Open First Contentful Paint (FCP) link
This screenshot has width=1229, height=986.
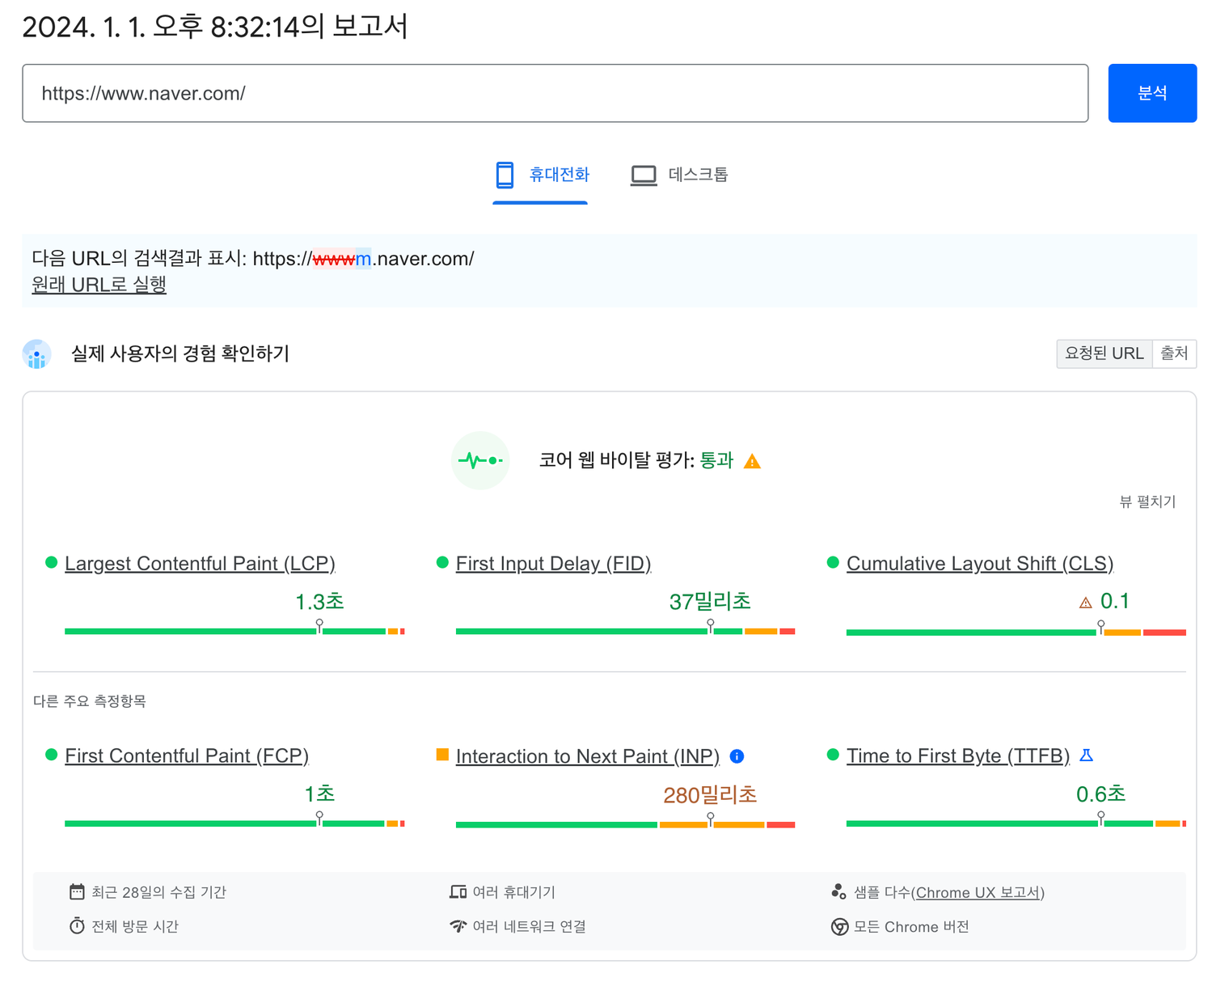point(187,755)
